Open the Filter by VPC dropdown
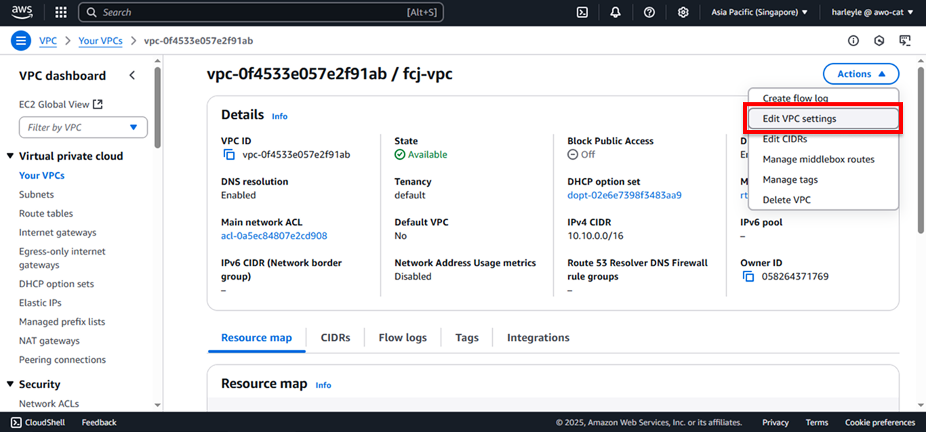 (x=83, y=127)
